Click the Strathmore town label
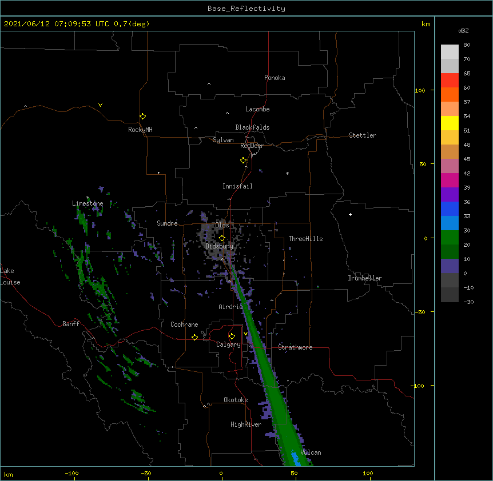Screen dimensions: 493x481 tap(295, 347)
